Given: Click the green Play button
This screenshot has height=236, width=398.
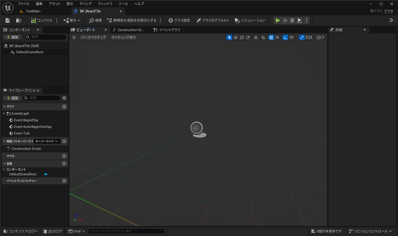Looking at the screenshot, I should coord(278,20).
